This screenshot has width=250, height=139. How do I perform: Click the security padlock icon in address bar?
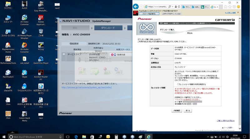(x=176, y=7)
